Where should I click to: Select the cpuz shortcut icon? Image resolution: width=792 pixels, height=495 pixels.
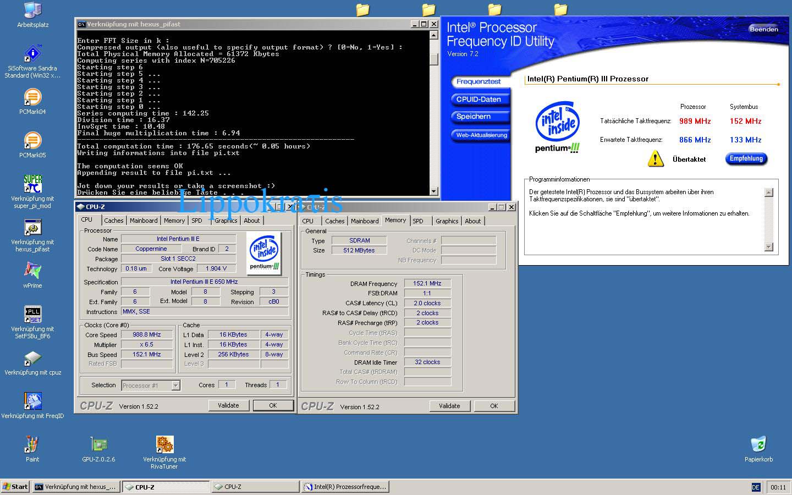32,358
